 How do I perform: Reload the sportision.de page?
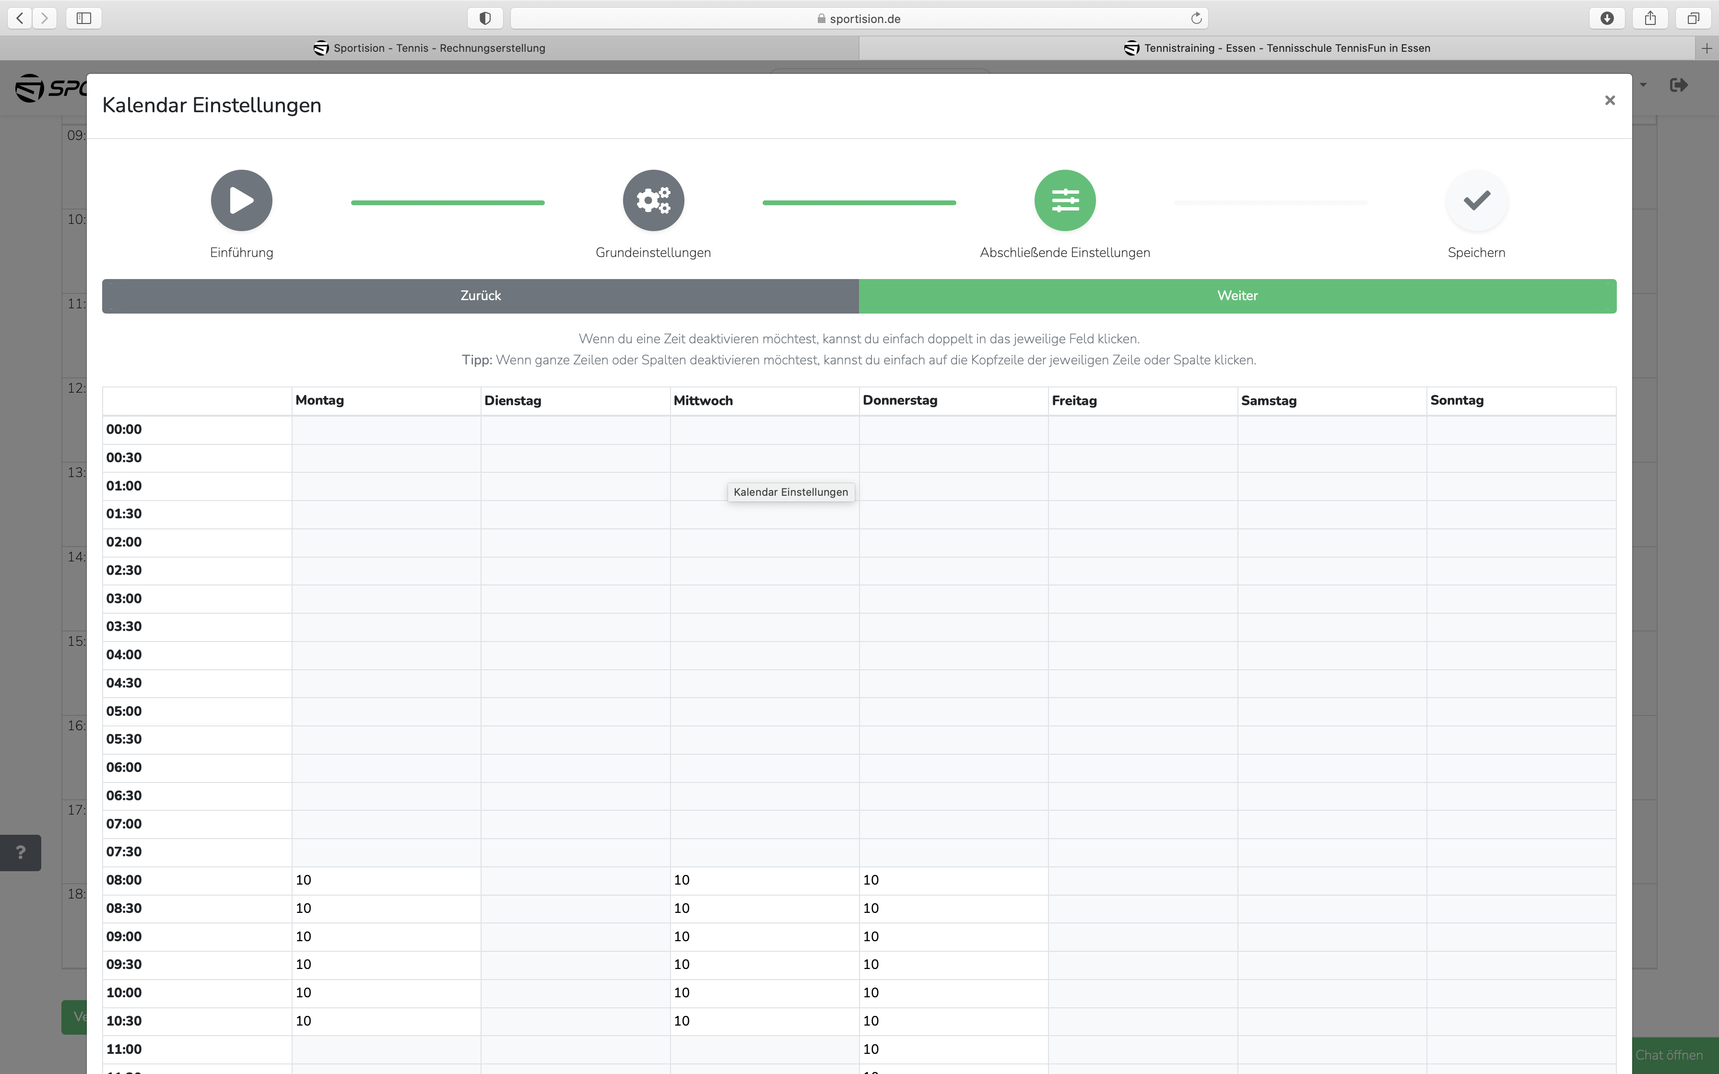(1196, 19)
